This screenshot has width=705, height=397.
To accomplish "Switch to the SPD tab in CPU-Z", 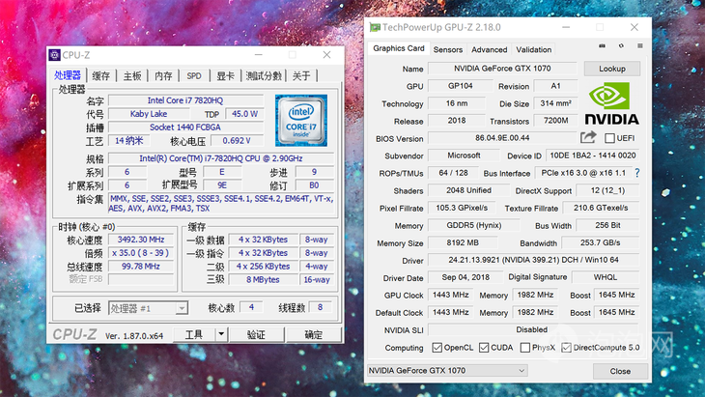I will [x=194, y=76].
